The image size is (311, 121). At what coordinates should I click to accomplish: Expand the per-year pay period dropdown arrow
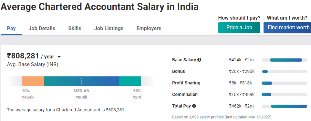click(59, 57)
